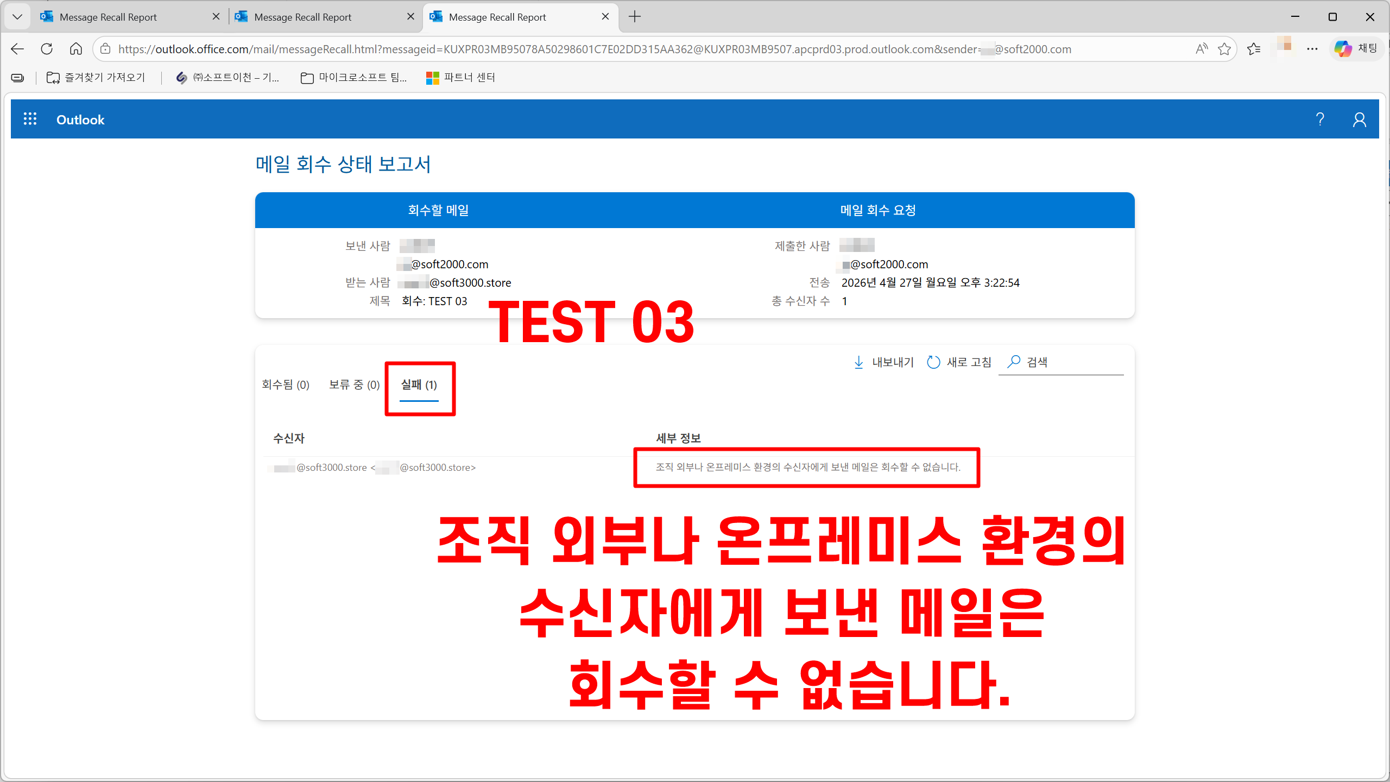The image size is (1390, 782).
Task: Select the 실패 (1) tab
Action: pyautogui.click(x=419, y=384)
